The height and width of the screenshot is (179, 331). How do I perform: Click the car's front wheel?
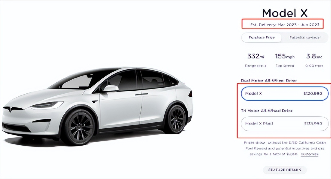78,127
